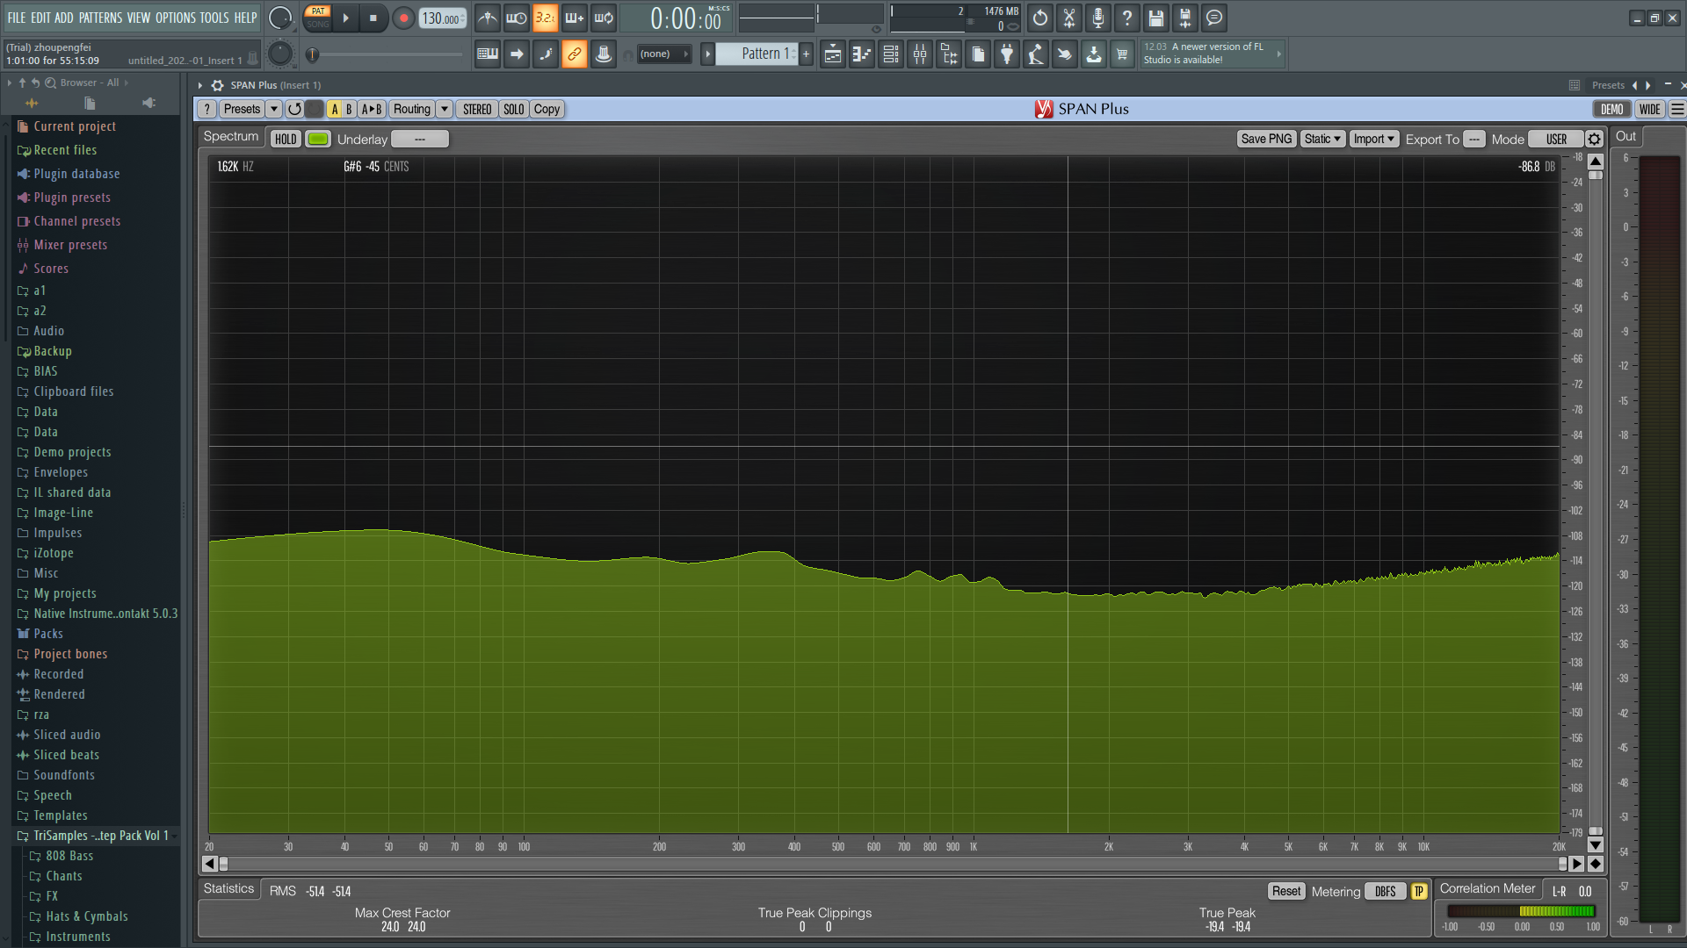Click the undo history icon

(1040, 18)
